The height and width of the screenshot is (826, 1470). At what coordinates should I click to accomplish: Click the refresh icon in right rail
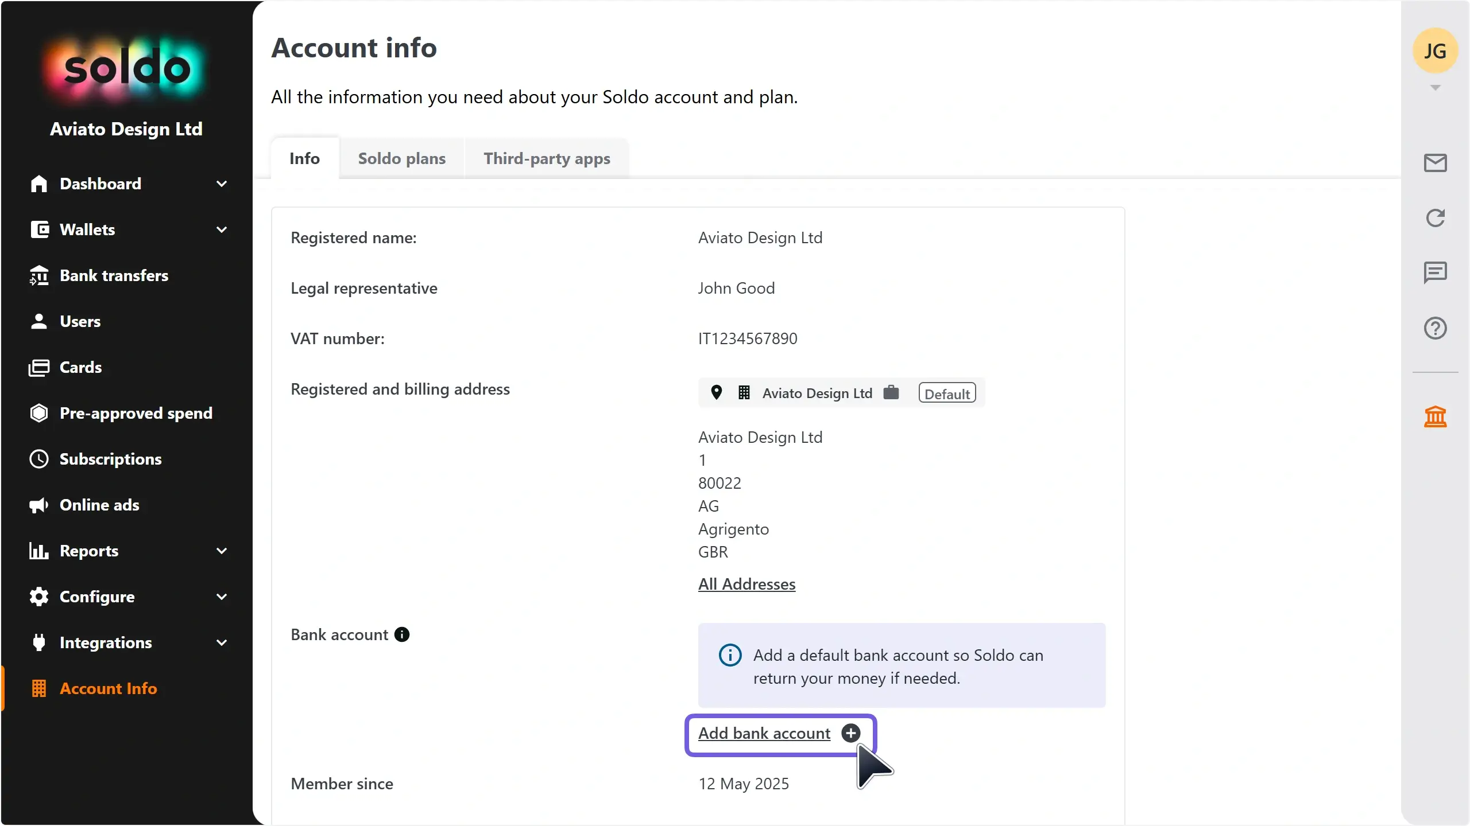[1435, 218]
